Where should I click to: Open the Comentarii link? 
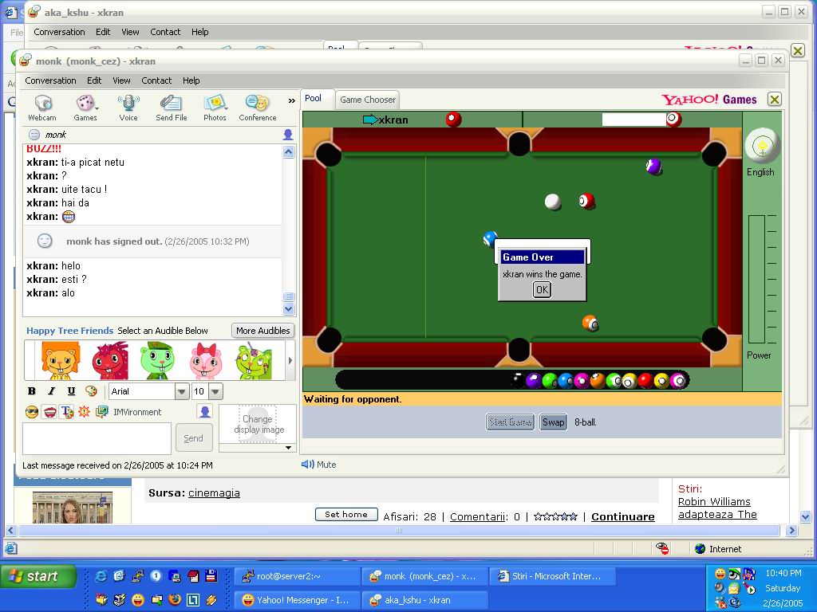coord(478,516)
